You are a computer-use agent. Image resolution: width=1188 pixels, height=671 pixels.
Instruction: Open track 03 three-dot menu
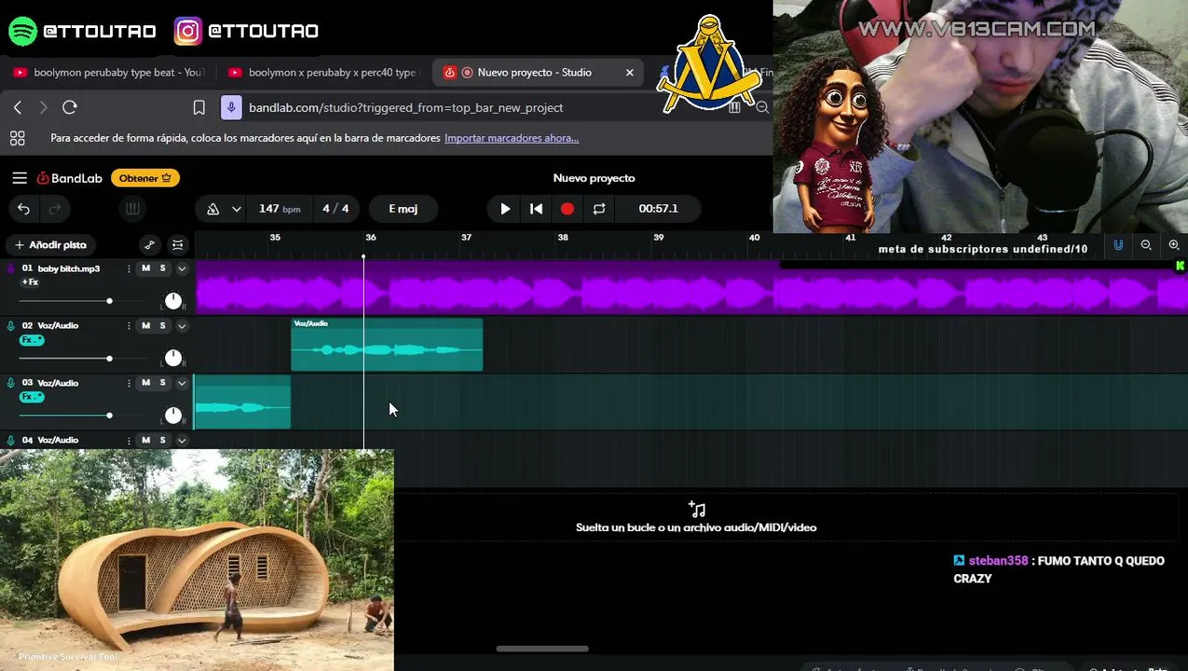point(130,383)
